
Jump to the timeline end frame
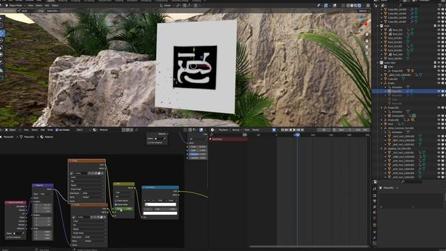pyautogui.click(x=302, y=130)
